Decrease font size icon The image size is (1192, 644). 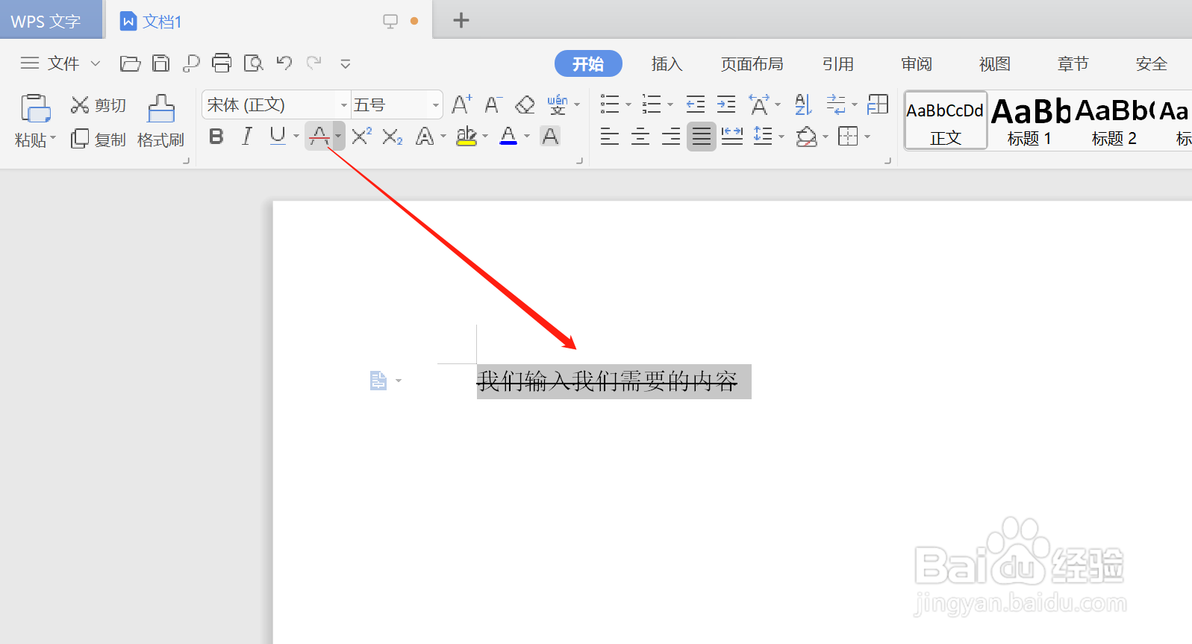[493, 104]
